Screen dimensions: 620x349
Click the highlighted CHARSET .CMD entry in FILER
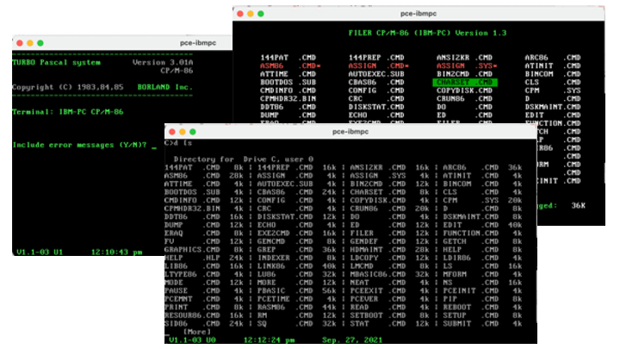(x=465, y=83)
